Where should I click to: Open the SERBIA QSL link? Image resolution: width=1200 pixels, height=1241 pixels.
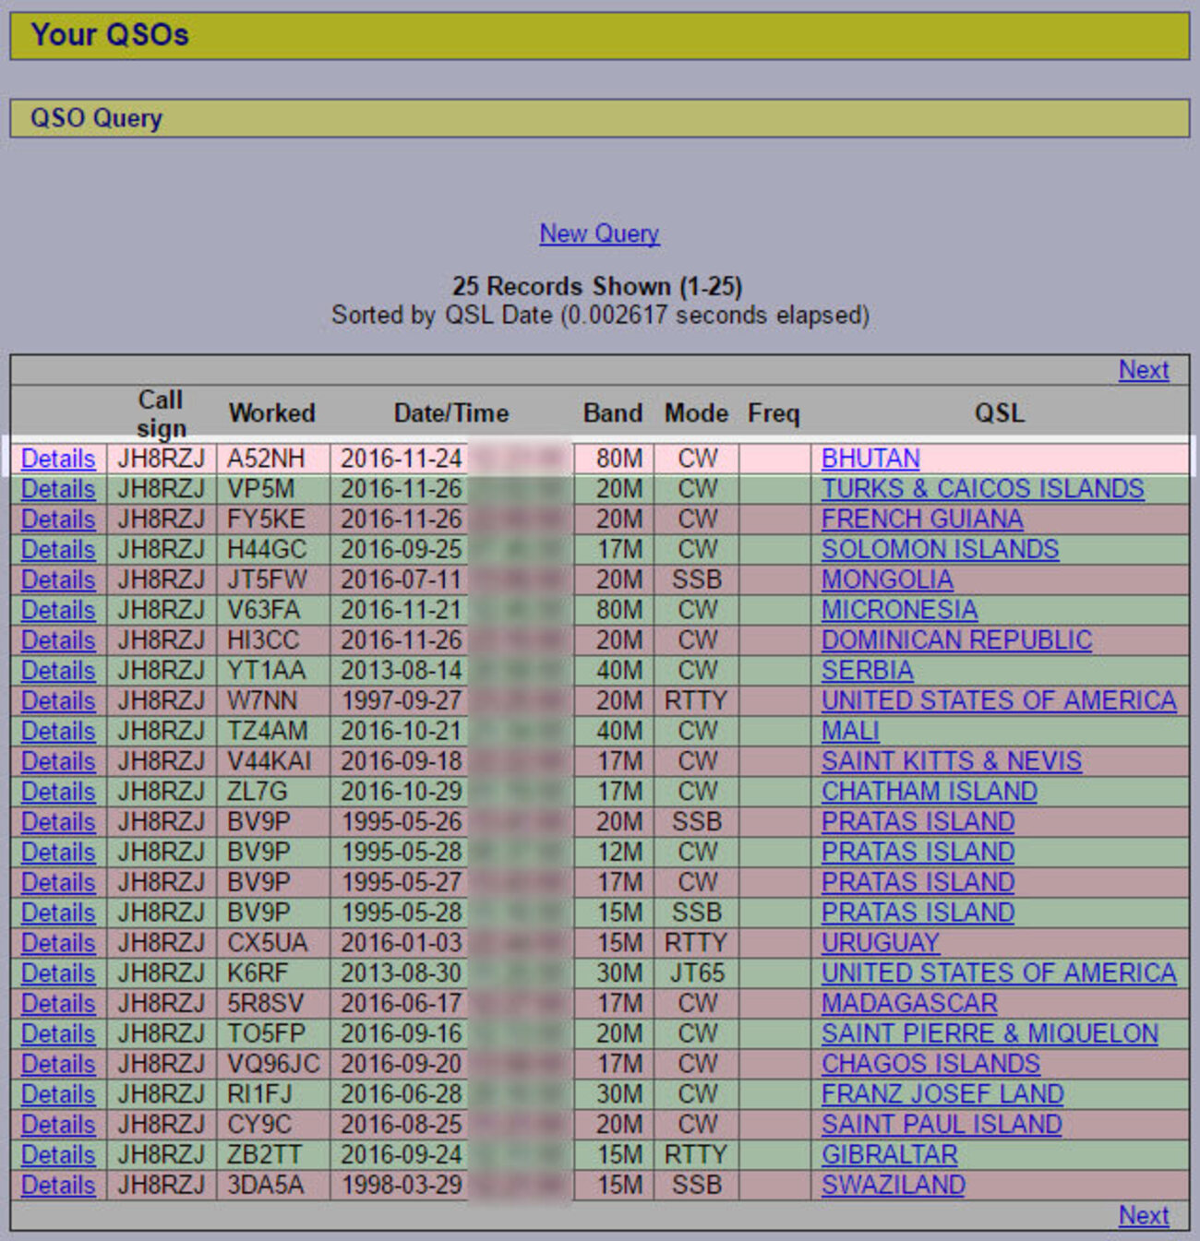click(867, 671)
